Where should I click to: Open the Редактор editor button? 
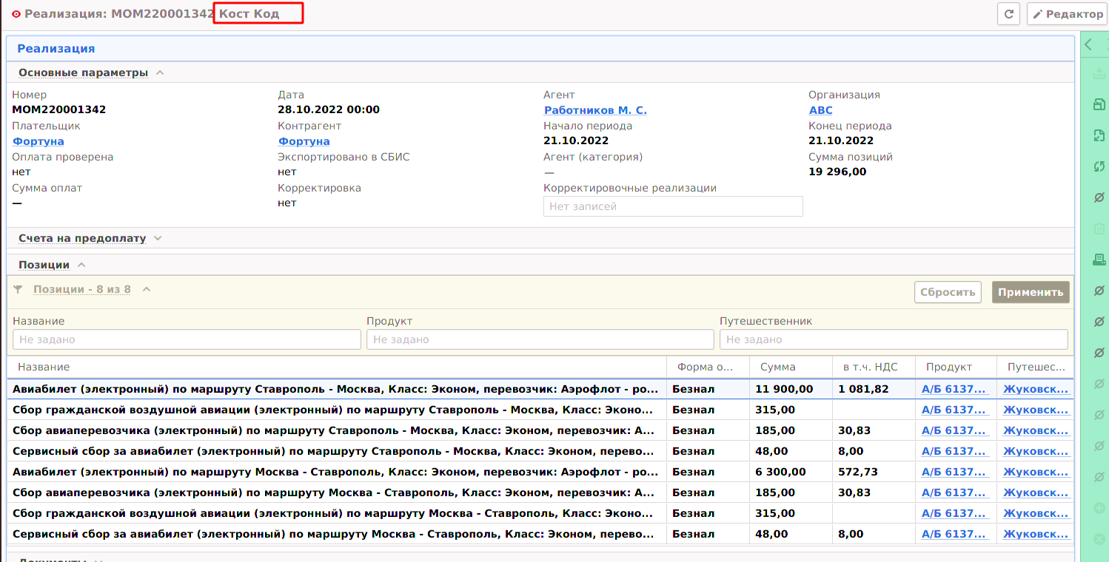tap(1067, 14)
